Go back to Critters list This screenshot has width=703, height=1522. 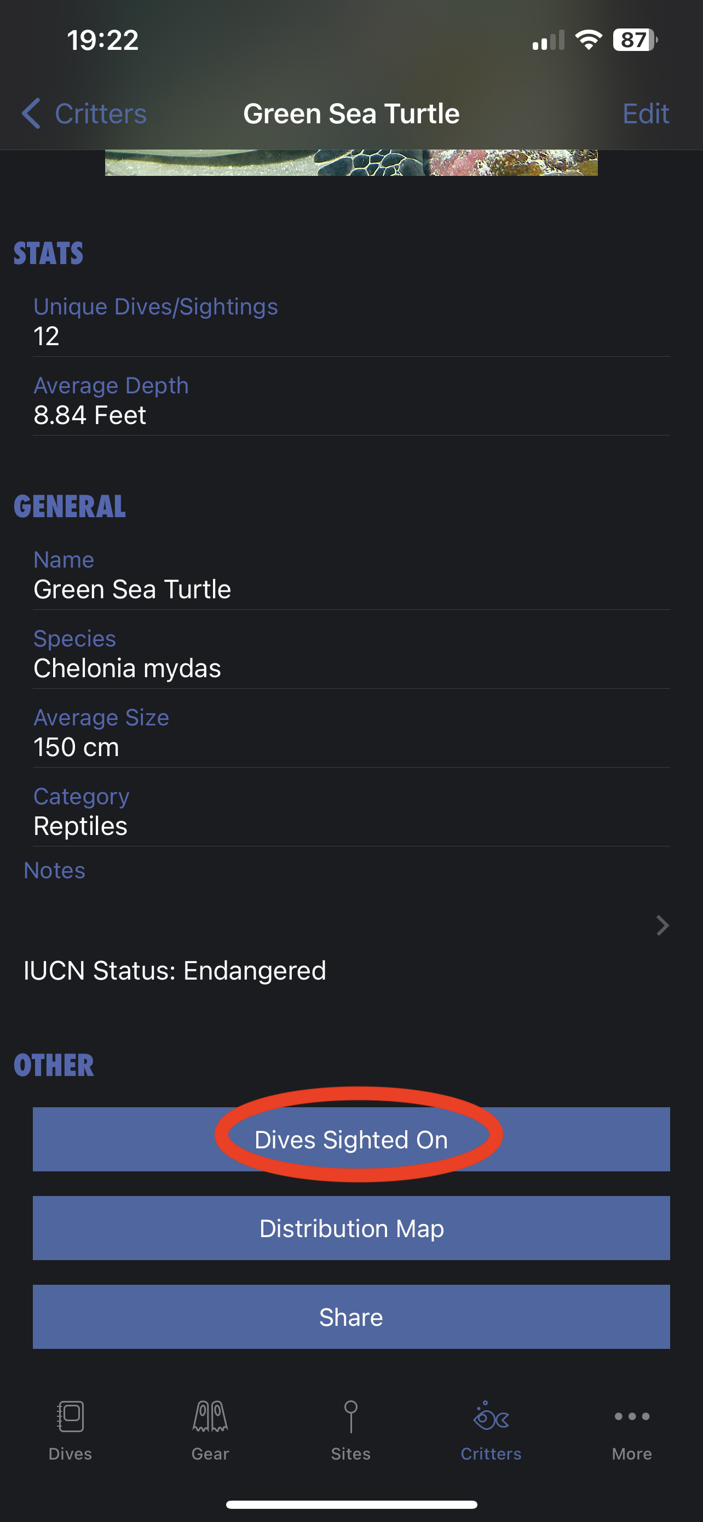[100, 113]
